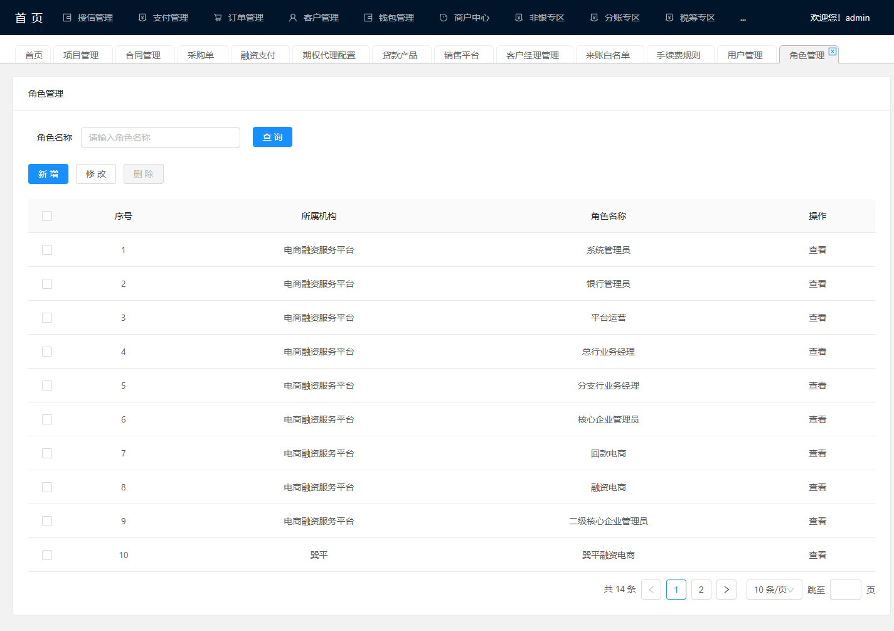The width and height of the screenshot is (894, 631).
Task: Click 查看 for 巽平融资电商 row
Action: tap(817, 555)
